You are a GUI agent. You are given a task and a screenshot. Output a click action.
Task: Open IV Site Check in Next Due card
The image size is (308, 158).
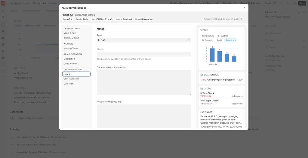[x=207, y=93]
